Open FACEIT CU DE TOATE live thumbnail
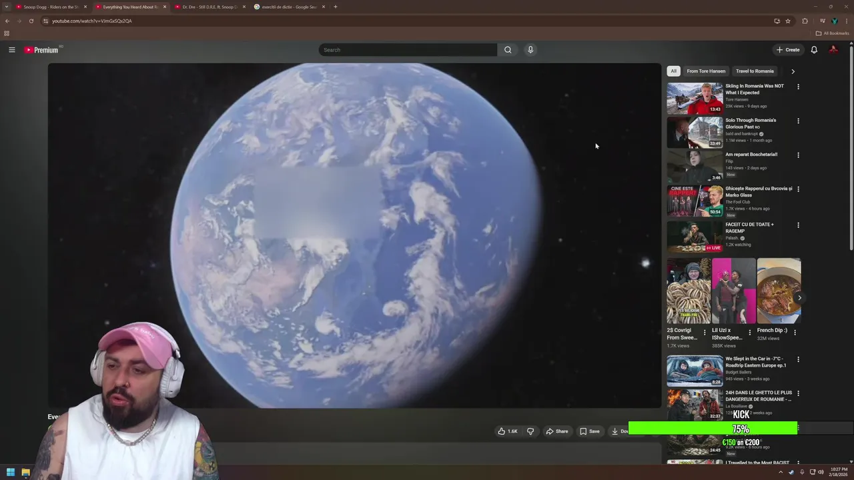854x480 pixels. [x=695, y=237]
